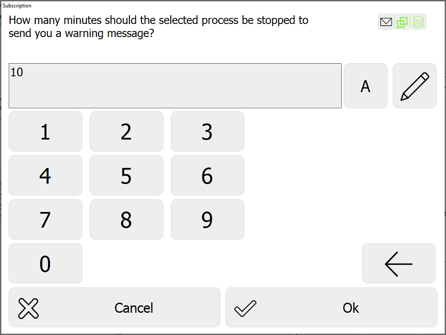Tap the number 6 key
446x335 pixels.
coord(207,175)
